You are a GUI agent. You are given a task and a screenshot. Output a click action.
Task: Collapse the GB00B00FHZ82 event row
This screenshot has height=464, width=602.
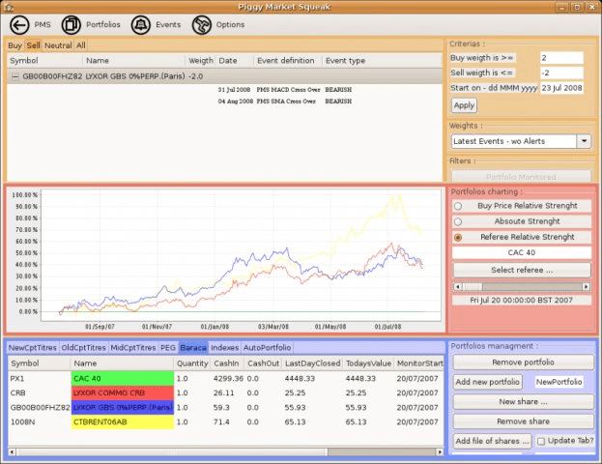(14, 76)
